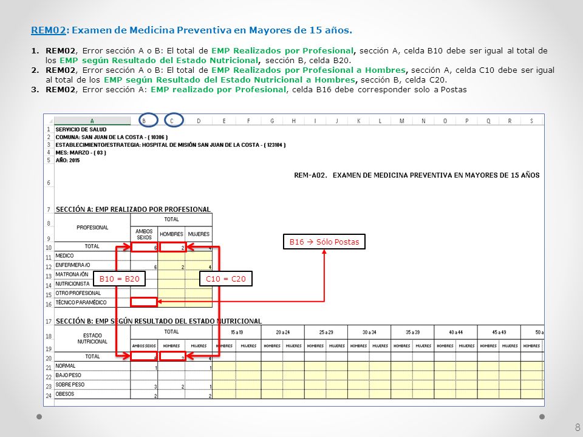Select column D header
This screenshot has width=583, height=437.
199,121
